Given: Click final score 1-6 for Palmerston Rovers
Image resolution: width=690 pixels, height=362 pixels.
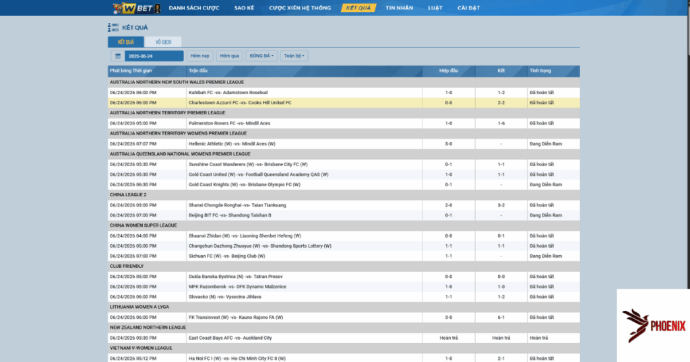Looking at the screenshot, I should (501, 123).
